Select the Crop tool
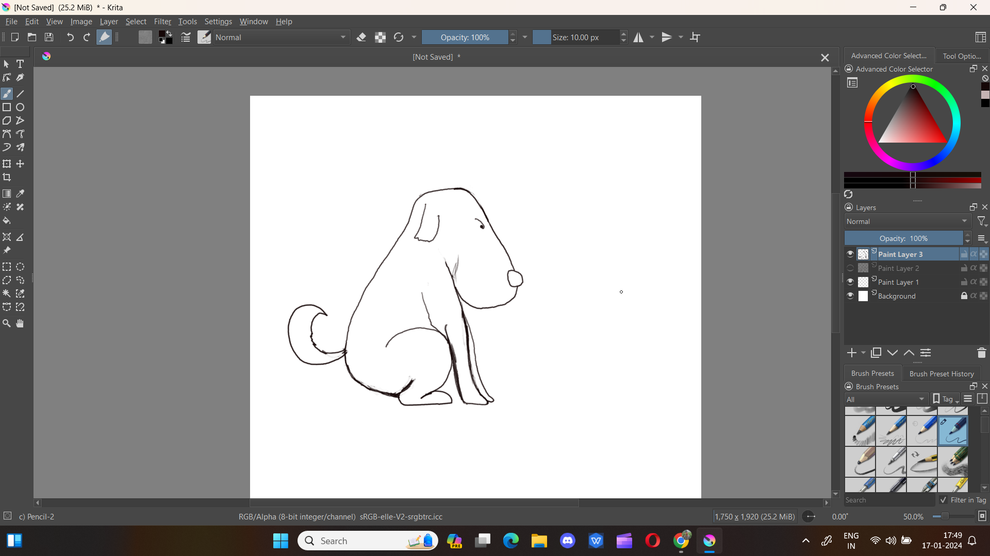The image size is (990, 556). [7, 177]
